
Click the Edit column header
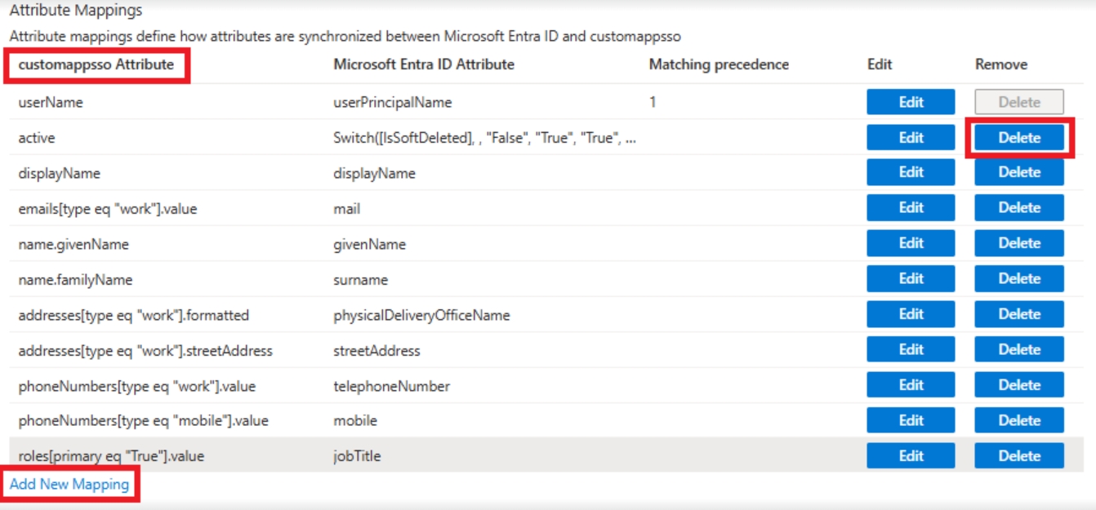(880, 64)
